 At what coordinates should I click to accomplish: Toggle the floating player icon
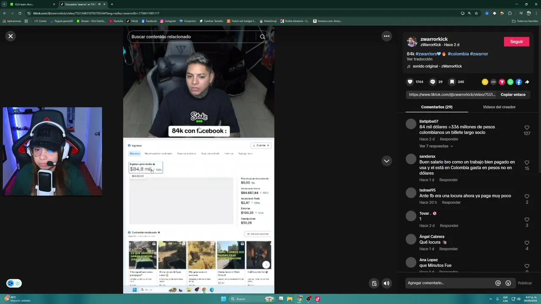374,283
